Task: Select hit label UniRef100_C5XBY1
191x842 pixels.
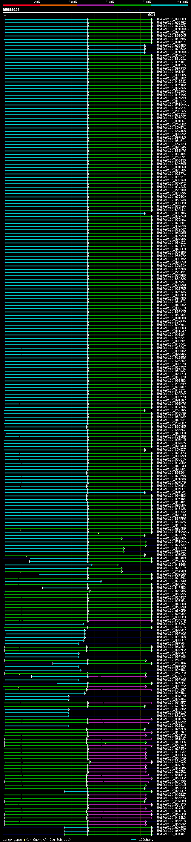Action: [171, 128]
